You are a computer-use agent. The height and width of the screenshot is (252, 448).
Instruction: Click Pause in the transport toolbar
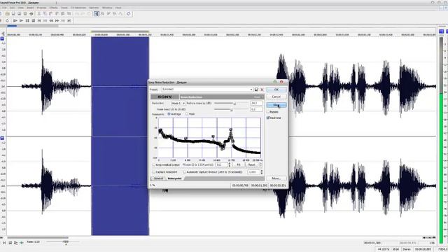pyautogui.click(x=27, y=20)
